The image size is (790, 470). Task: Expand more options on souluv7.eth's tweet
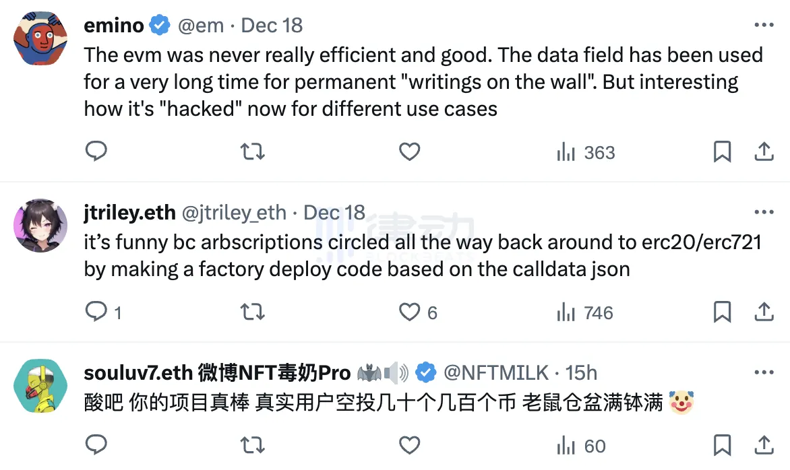[x=764, y=372]
